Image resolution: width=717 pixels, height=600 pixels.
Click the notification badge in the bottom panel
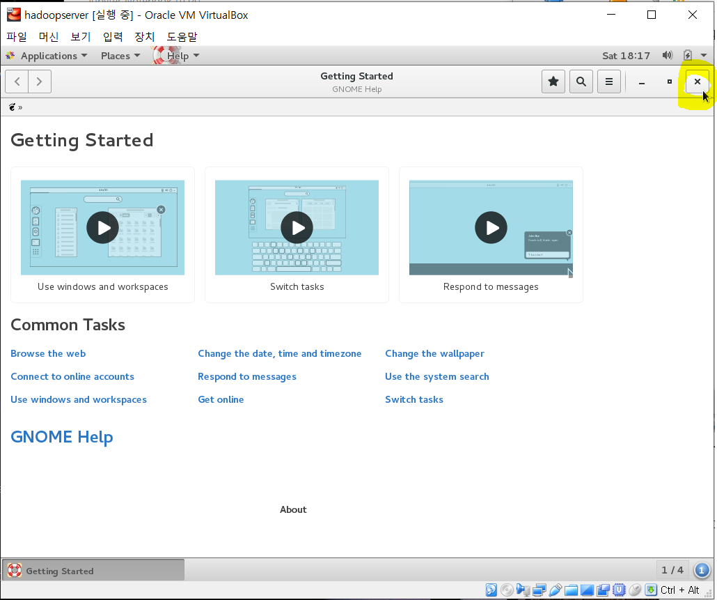[702, 570]
